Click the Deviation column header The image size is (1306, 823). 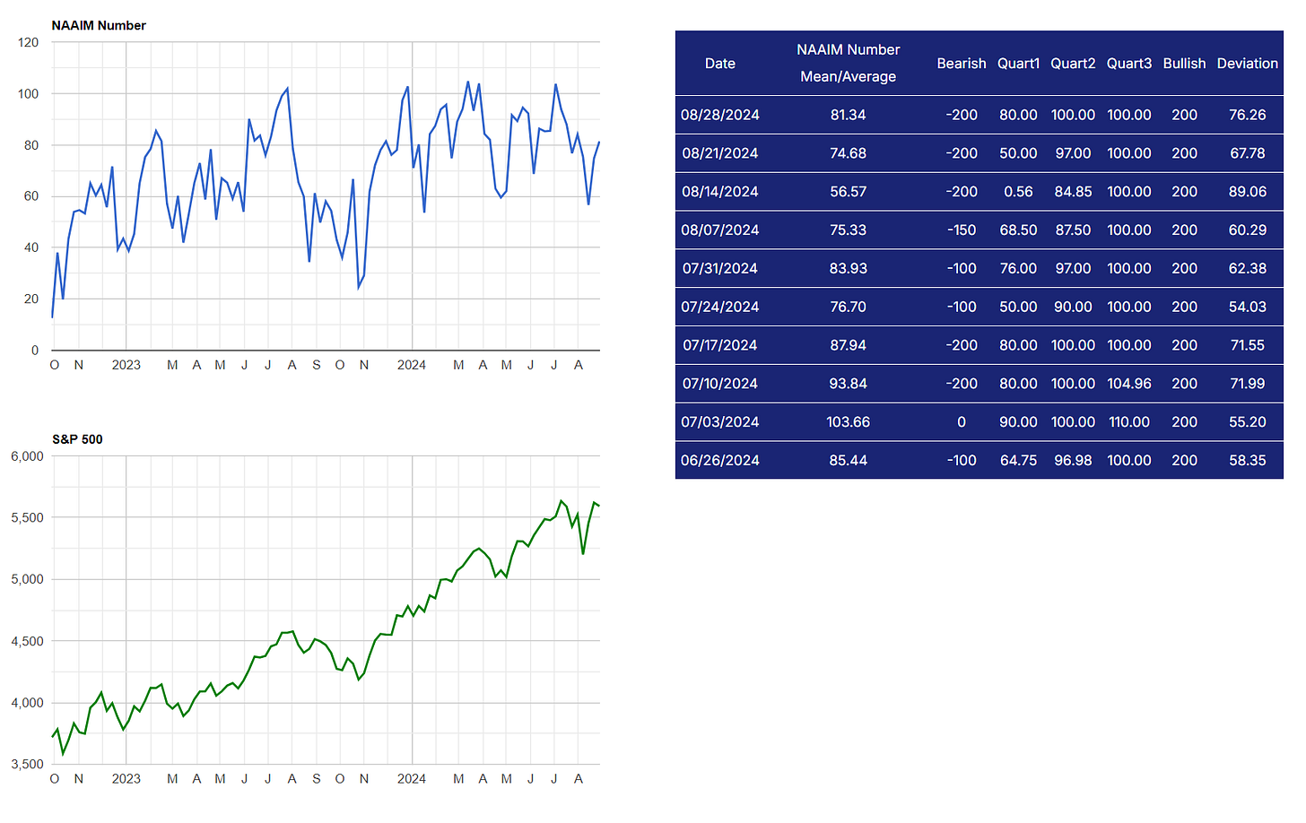point(1247,64)
